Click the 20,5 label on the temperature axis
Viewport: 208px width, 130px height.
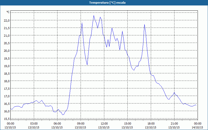click(7, 43)
